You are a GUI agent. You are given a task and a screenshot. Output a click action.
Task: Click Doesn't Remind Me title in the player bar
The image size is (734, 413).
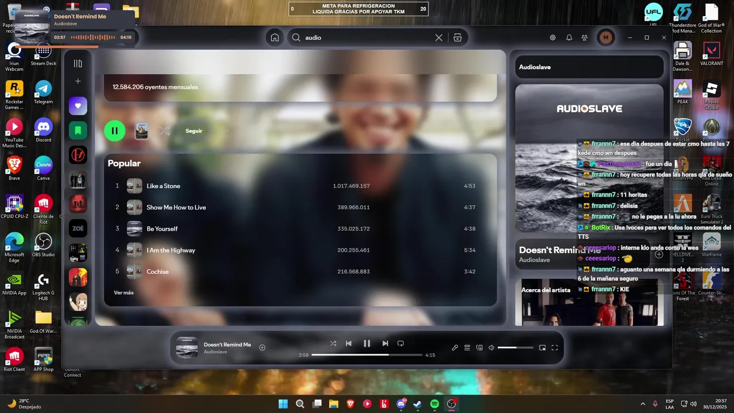(227, 345)
